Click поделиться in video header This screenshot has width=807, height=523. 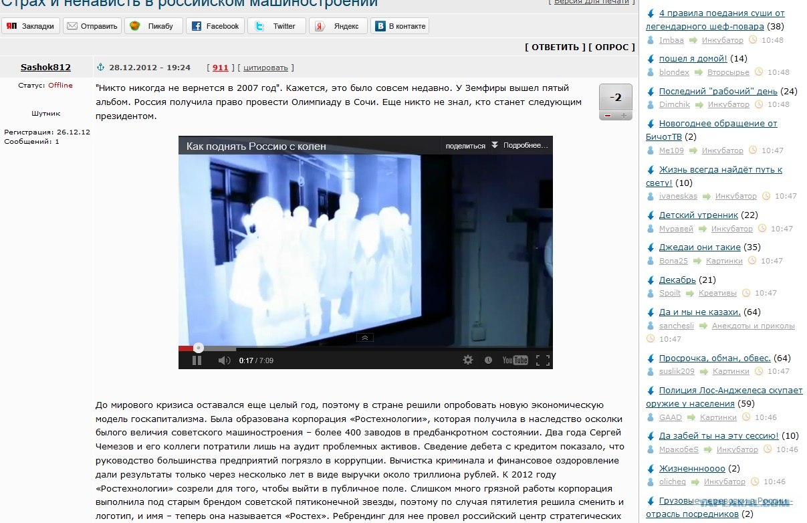coord(465,146)
